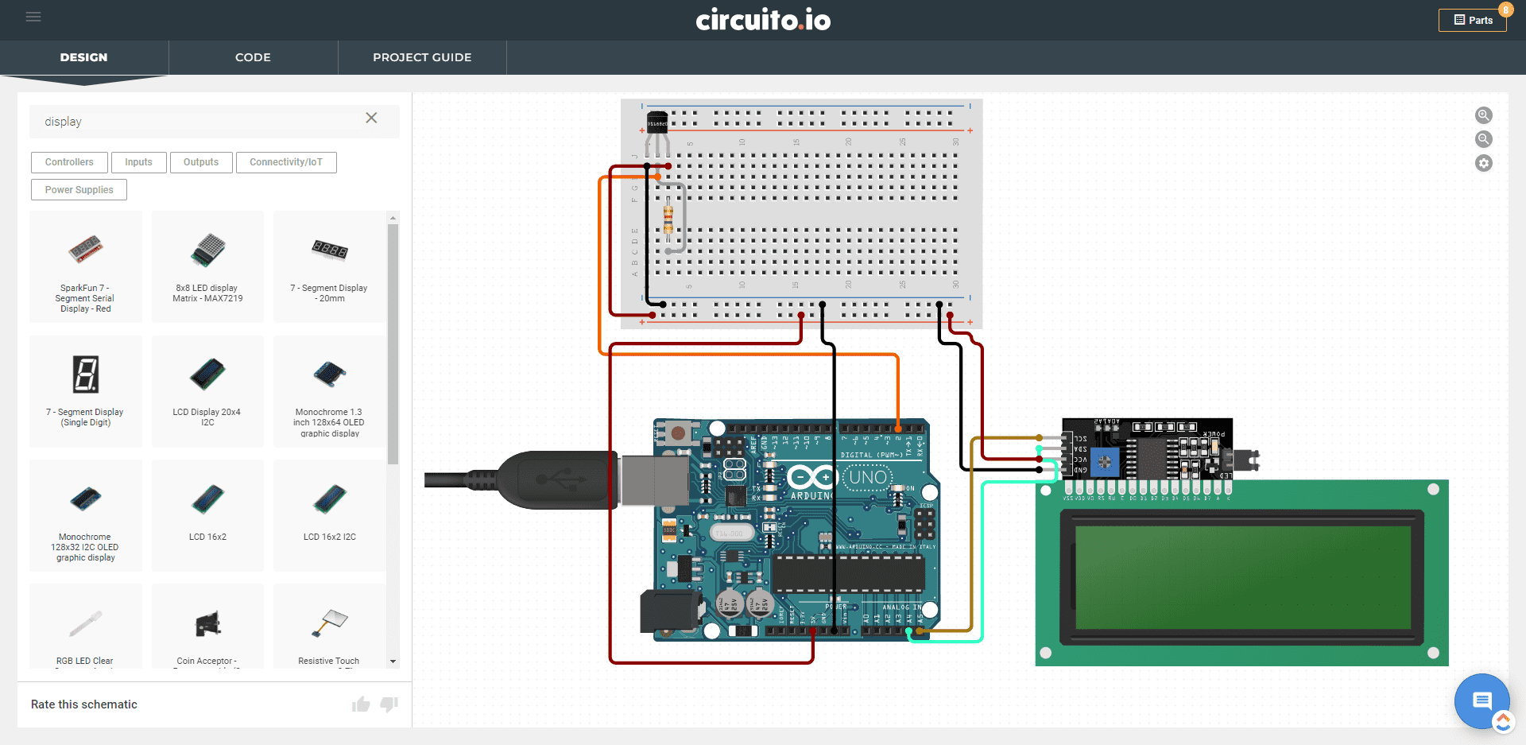Give the schematic a thumbs up
The height and width of the screenshot is (745, 1526).
361,704
